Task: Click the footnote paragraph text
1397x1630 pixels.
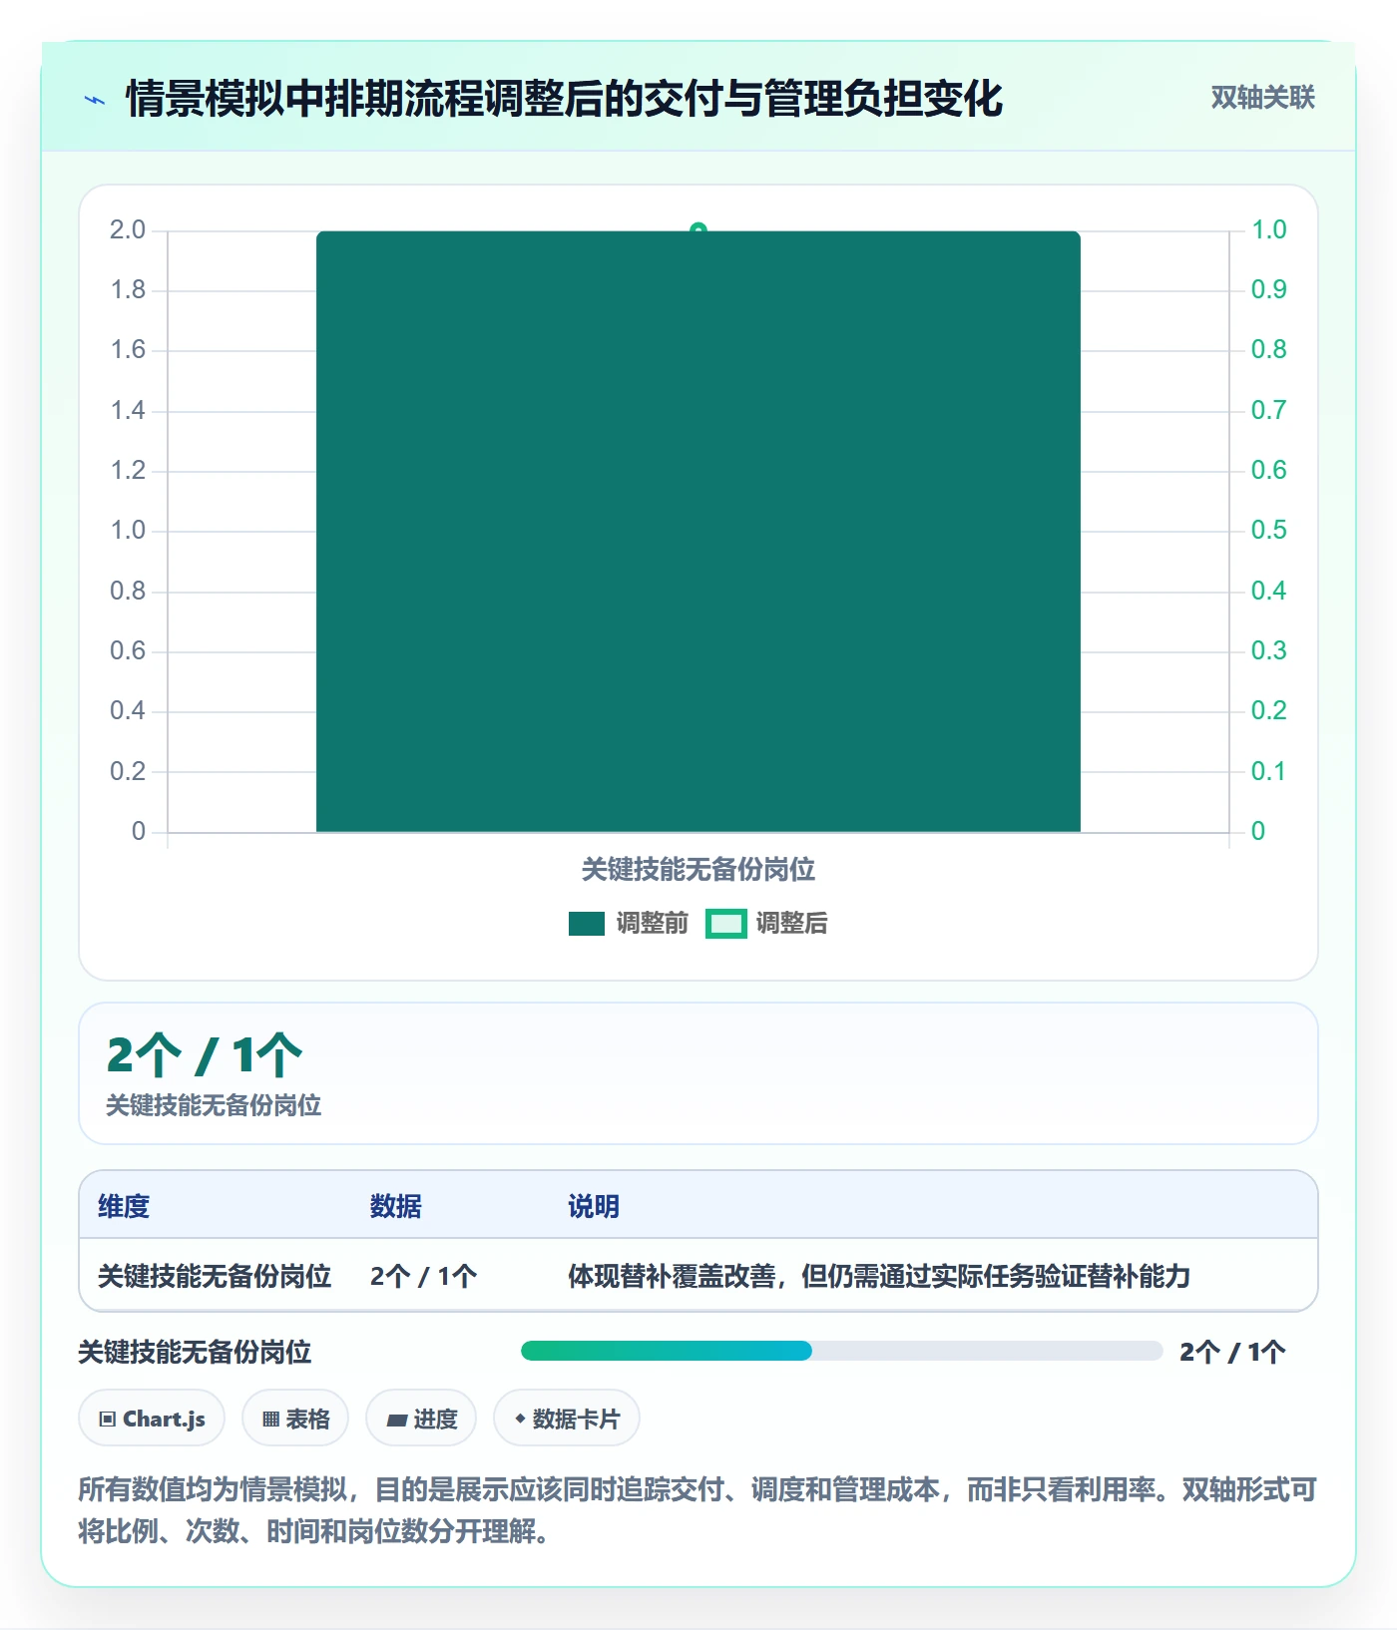Action: point(698,1510)
